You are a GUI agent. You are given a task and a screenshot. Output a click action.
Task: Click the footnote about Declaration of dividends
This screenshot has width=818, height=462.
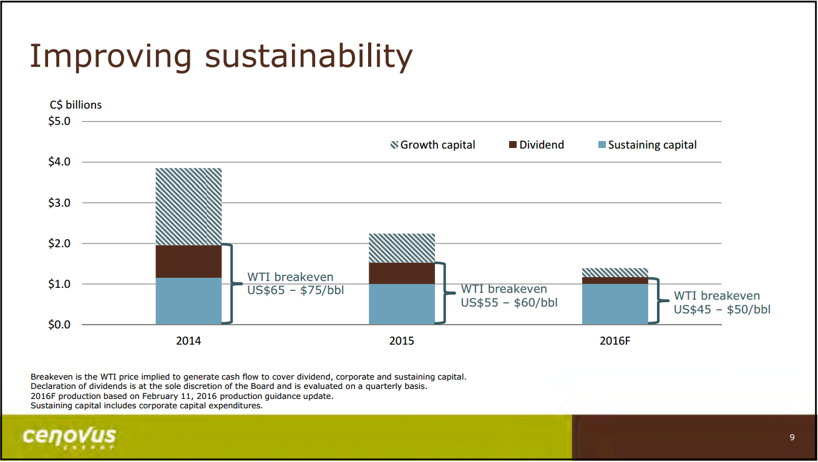tap(229, 386)
